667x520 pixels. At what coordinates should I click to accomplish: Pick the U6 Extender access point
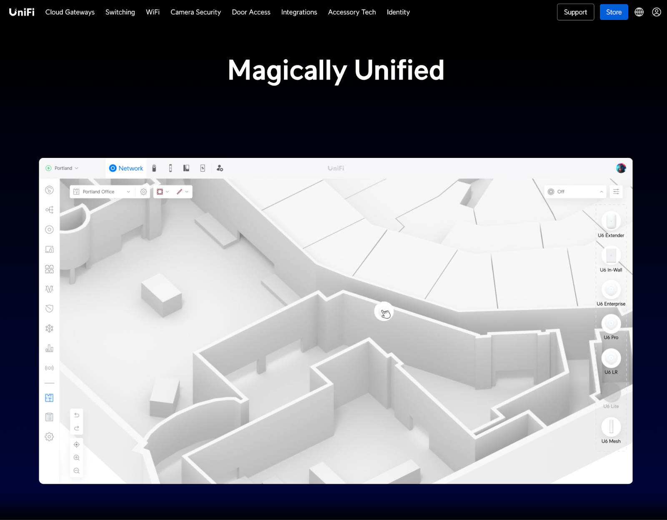[611, 225]
